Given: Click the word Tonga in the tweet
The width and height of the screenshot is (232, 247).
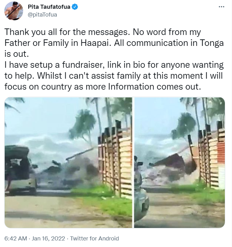Looking at the screenshot, I should point(212,43).
